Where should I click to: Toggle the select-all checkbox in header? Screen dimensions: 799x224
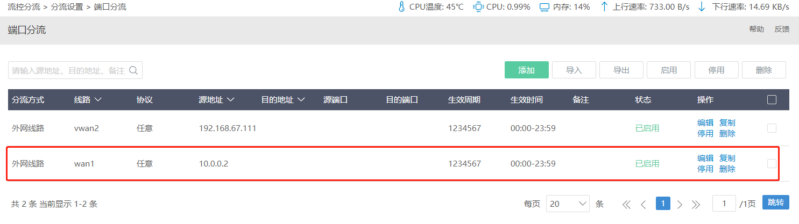pyautogui.click(x=772, y=99)
